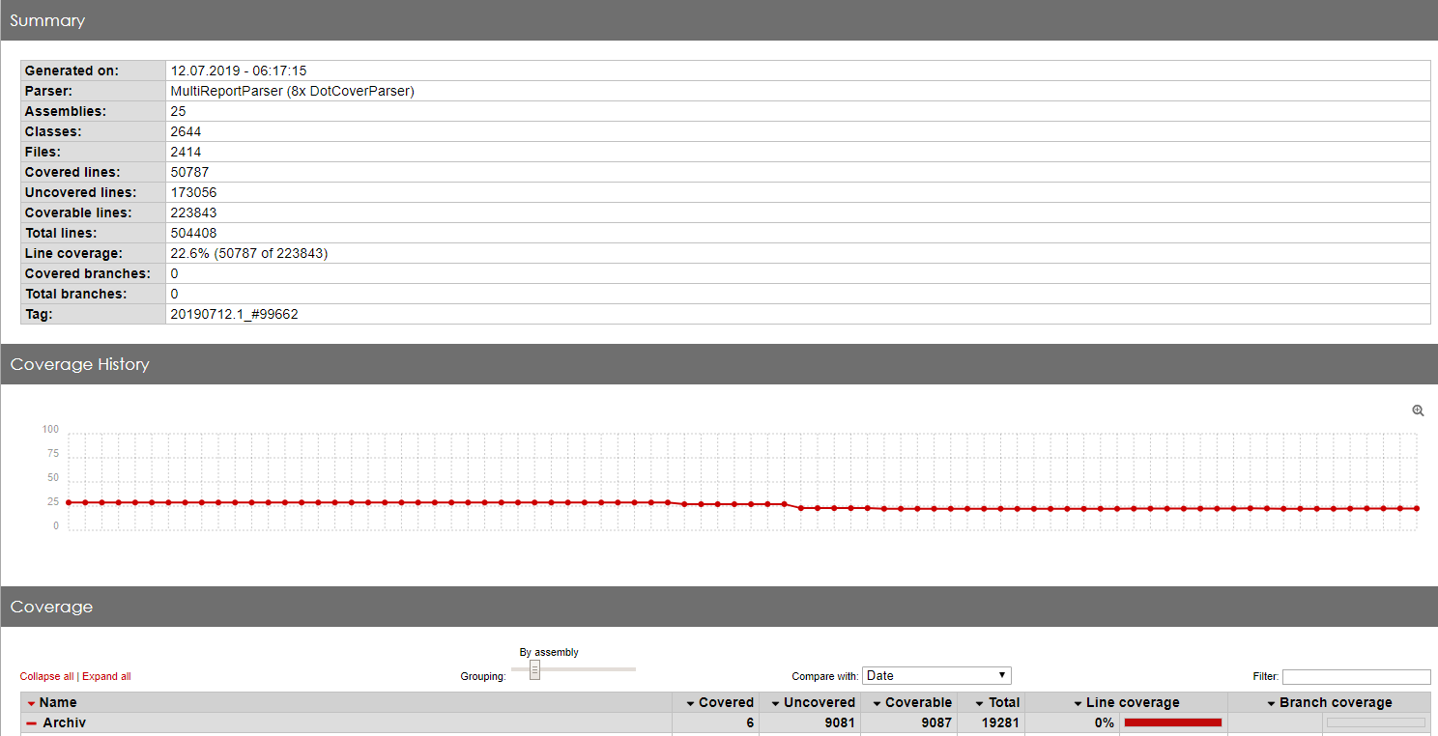Click the Tag value 20190712.1_#99662
The width and height of the screenshot is (1438, 736).
(234, 314)
